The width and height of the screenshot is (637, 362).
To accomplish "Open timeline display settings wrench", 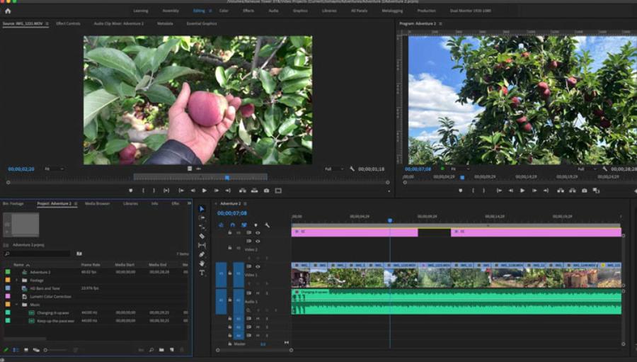I will pos(267,225).
